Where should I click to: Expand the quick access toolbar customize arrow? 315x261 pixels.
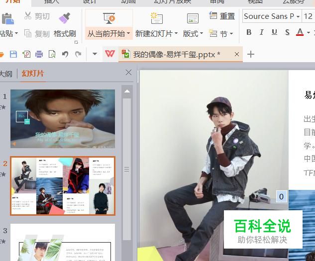pos(95,54)
